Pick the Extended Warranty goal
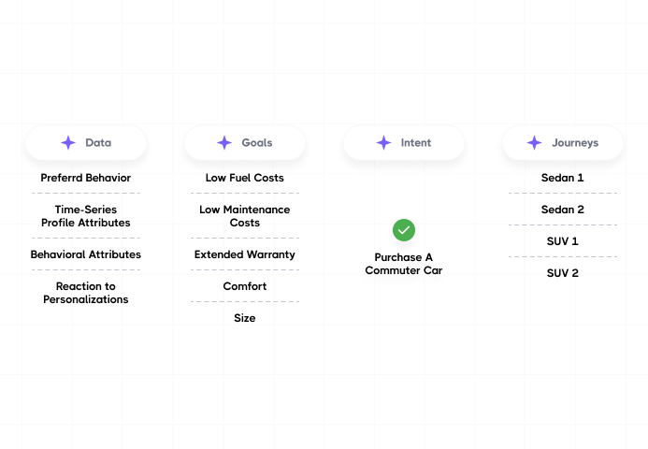The image size is (648, 449). (245, 254)
